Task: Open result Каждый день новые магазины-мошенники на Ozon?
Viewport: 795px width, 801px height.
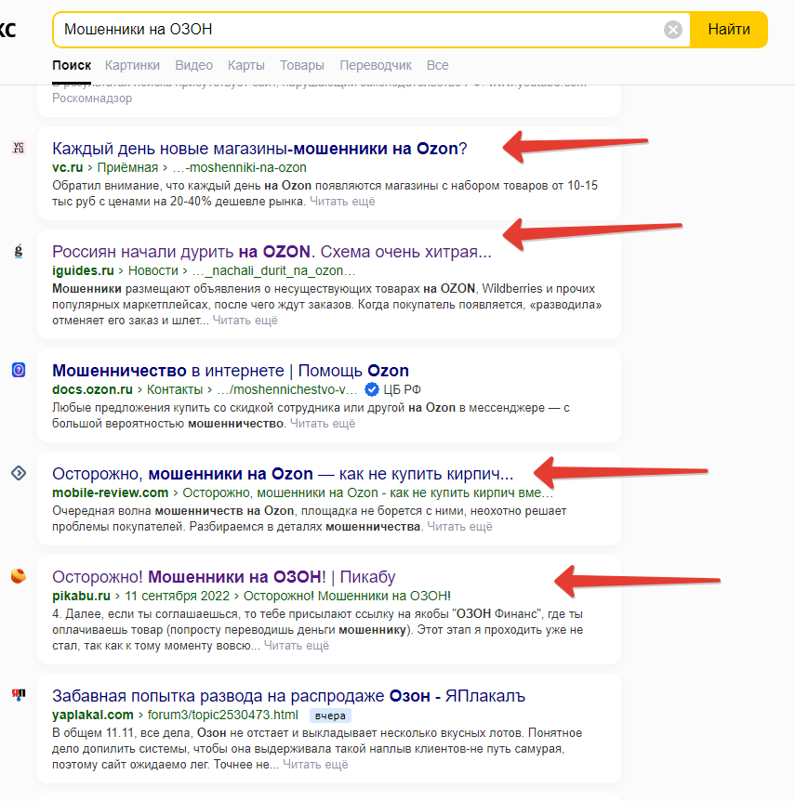Action: (259, 149)
